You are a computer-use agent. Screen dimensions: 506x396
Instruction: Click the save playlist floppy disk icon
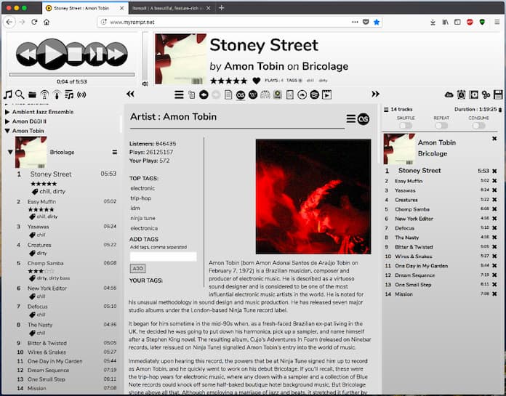pos(498,94)
